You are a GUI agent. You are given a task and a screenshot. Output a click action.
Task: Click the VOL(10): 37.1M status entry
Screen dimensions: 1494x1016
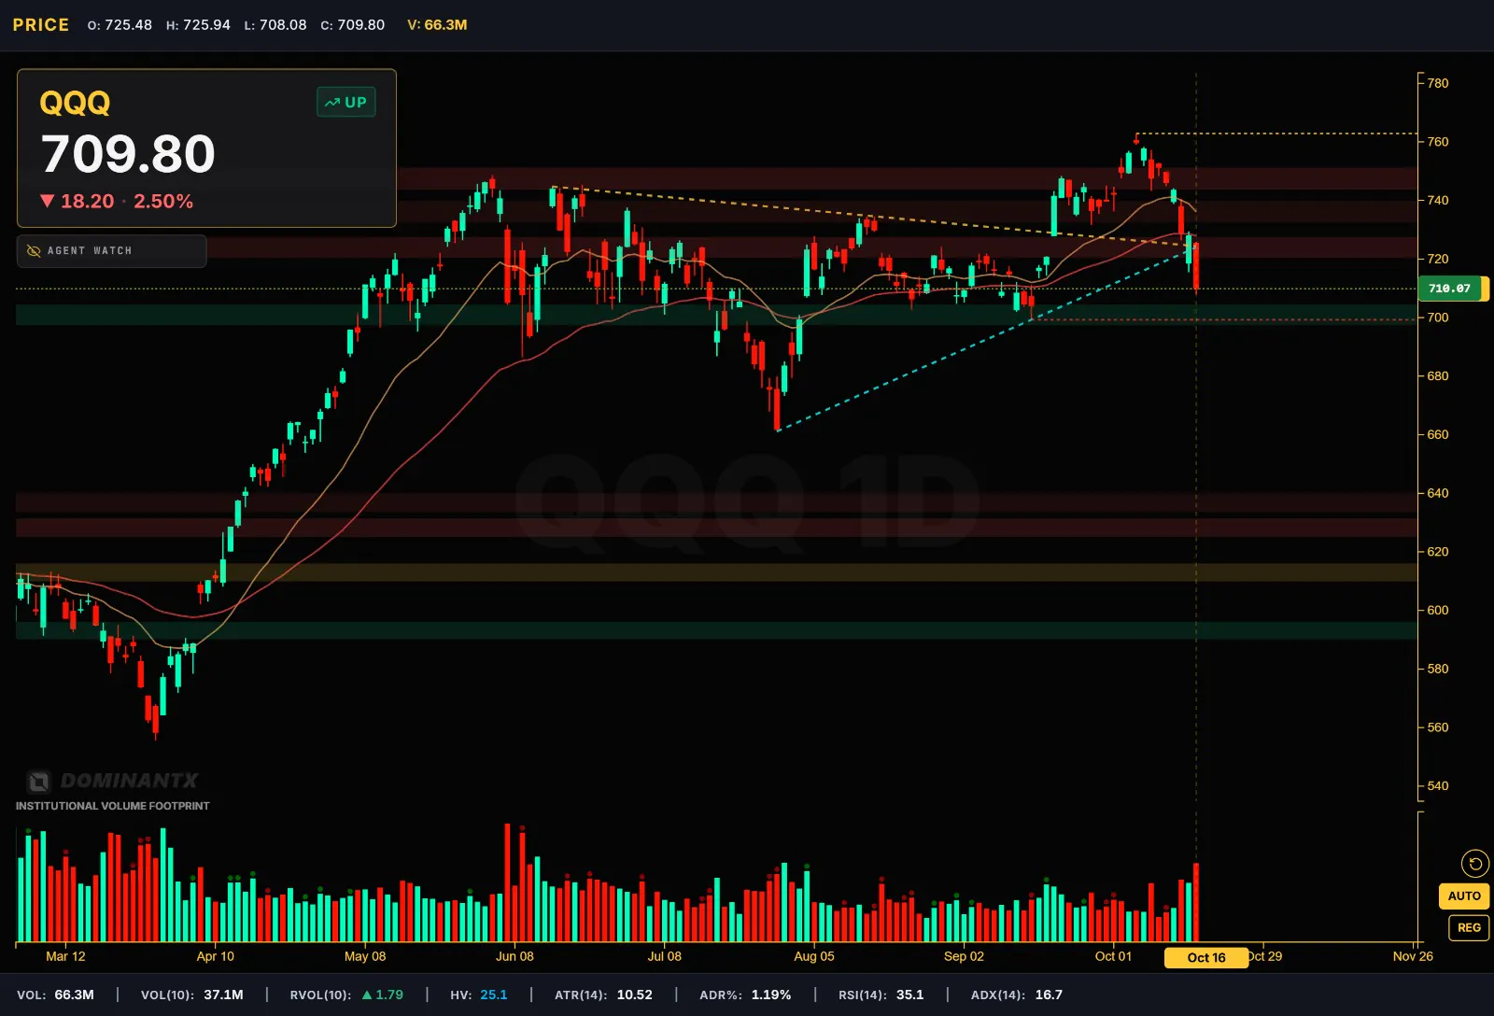tap(192, 995)
